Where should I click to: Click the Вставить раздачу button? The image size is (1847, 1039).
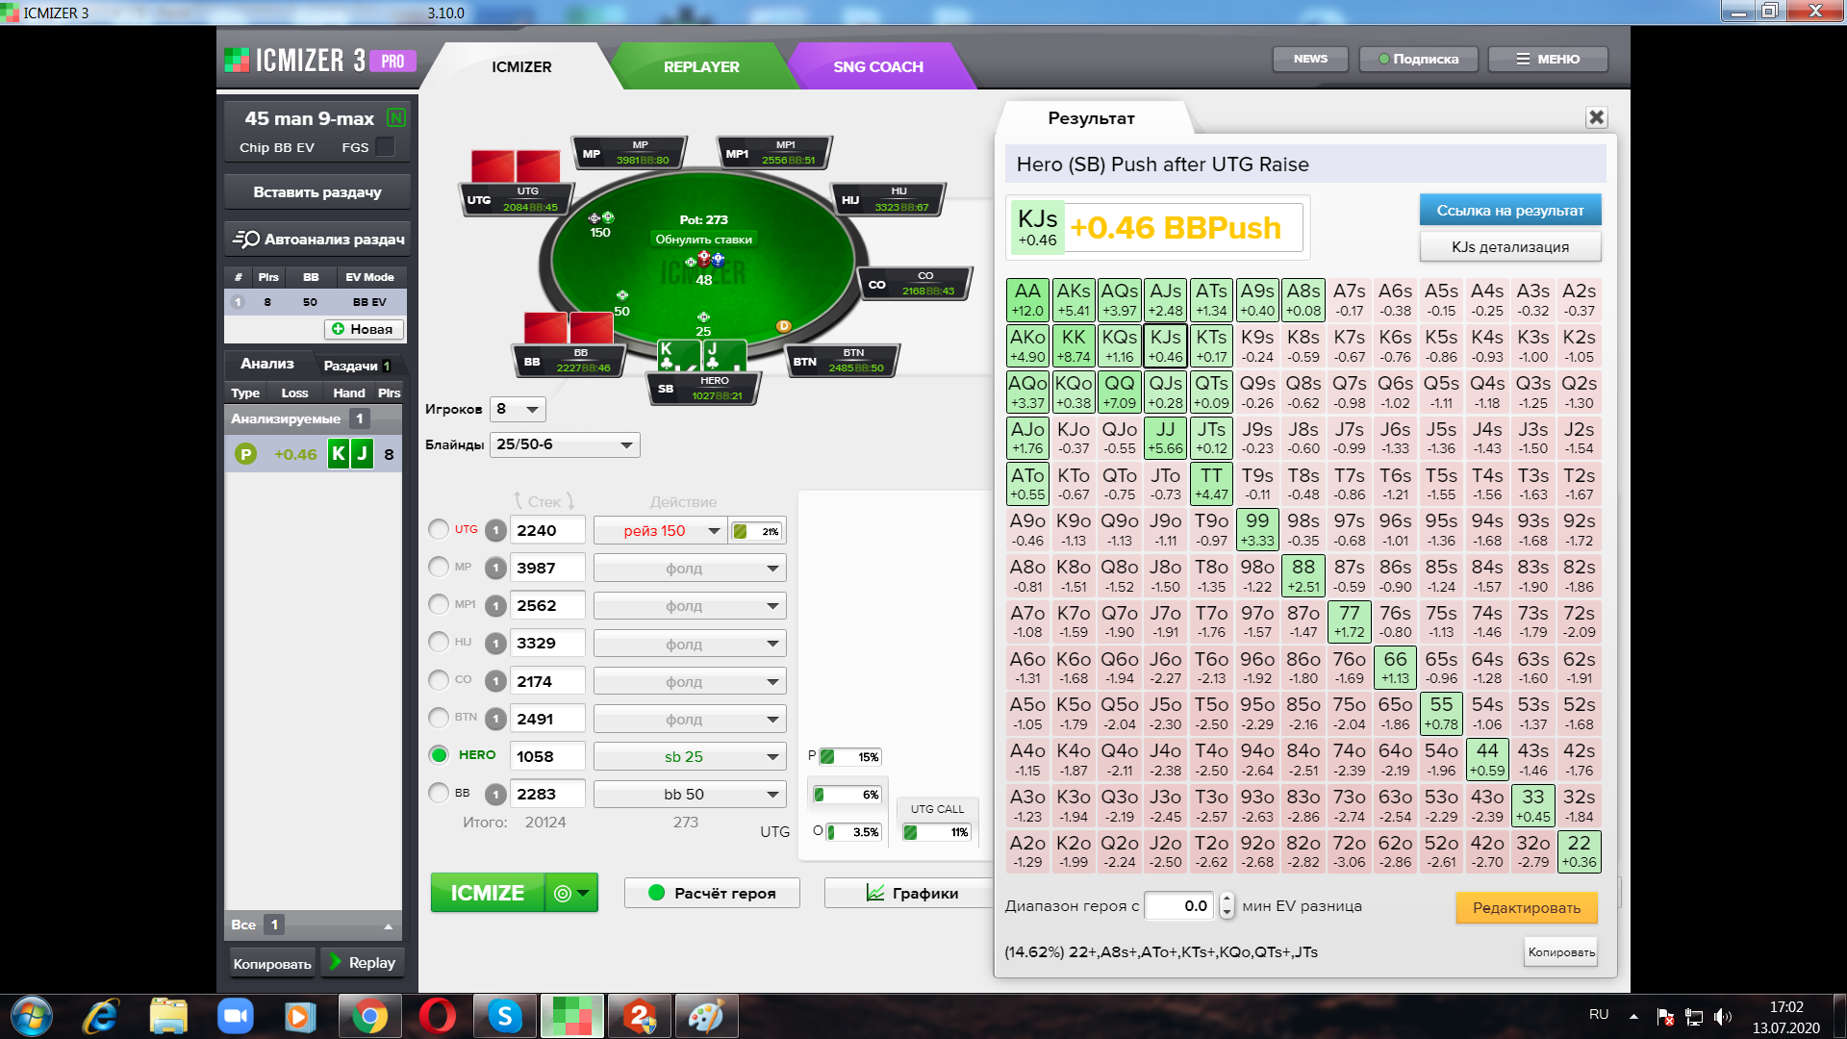[317, 192]
